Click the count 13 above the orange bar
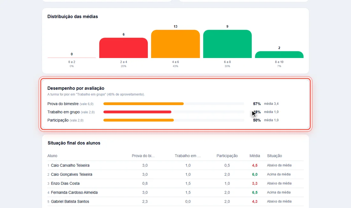 (x=175, y=26)
